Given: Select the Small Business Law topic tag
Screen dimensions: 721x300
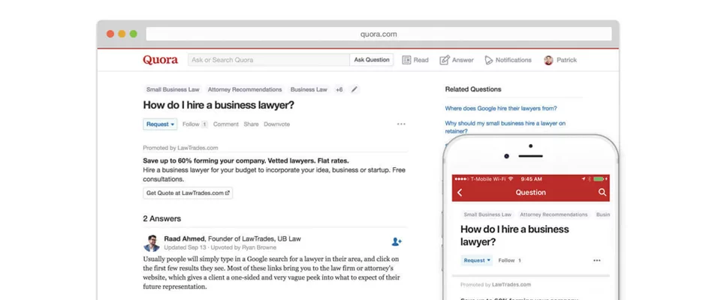Looking at the screenshot, I should tap(172, 89).
